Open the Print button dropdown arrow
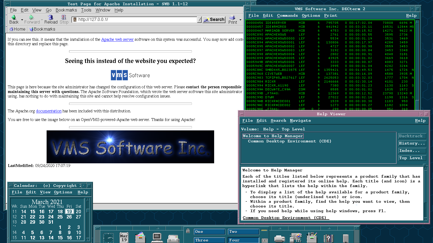Image resolution: width=433 pixels, height=243 pixels. coord(240,20)
